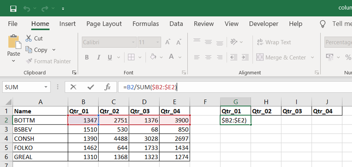Click the Format Painter brush
Screen dimensions: 352x167
coord(29,61)
